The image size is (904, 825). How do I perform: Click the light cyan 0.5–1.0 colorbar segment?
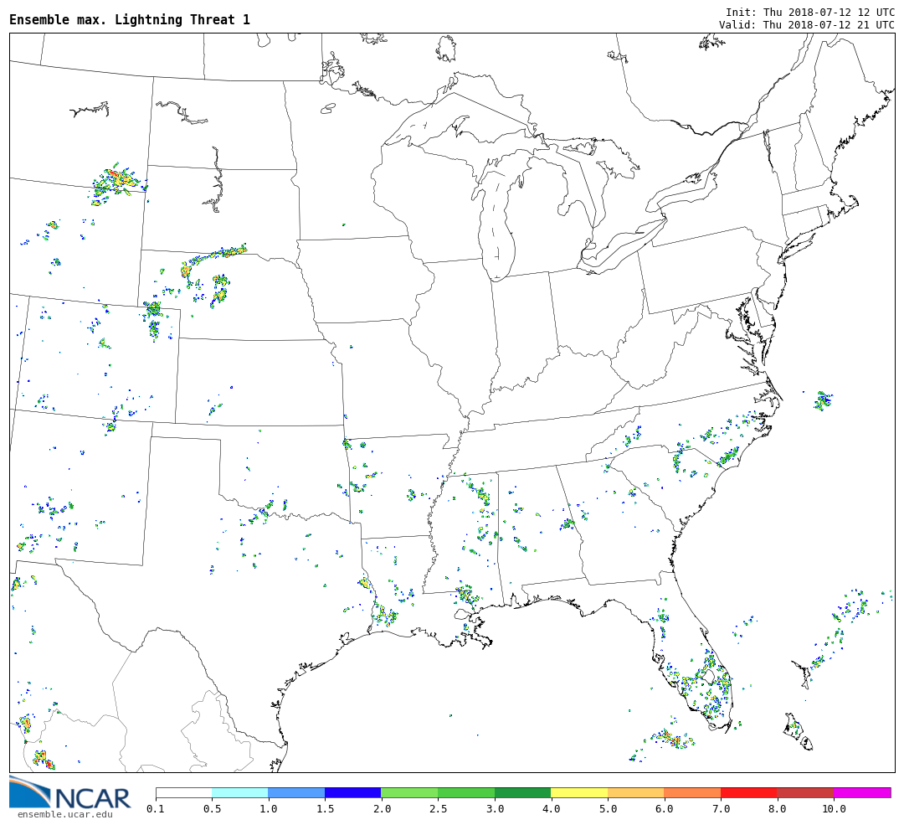tap(240, 792)
